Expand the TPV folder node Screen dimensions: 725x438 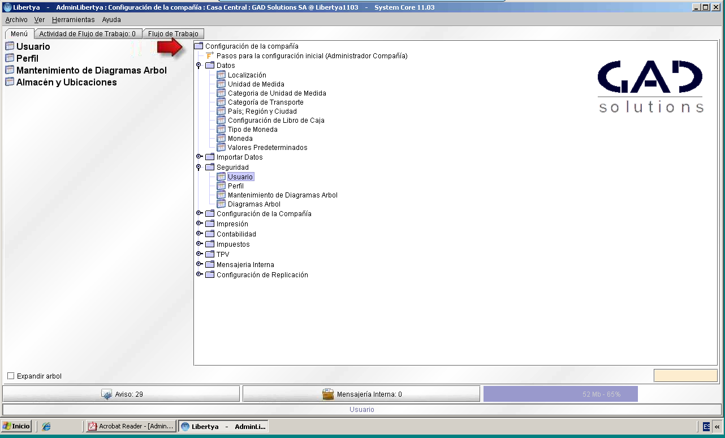pos(198,254)
